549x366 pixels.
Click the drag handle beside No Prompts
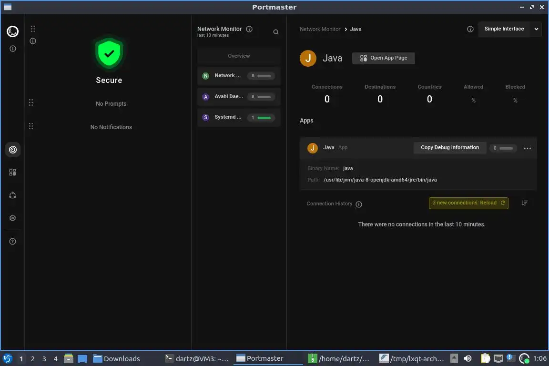click(x=31, y=102)
